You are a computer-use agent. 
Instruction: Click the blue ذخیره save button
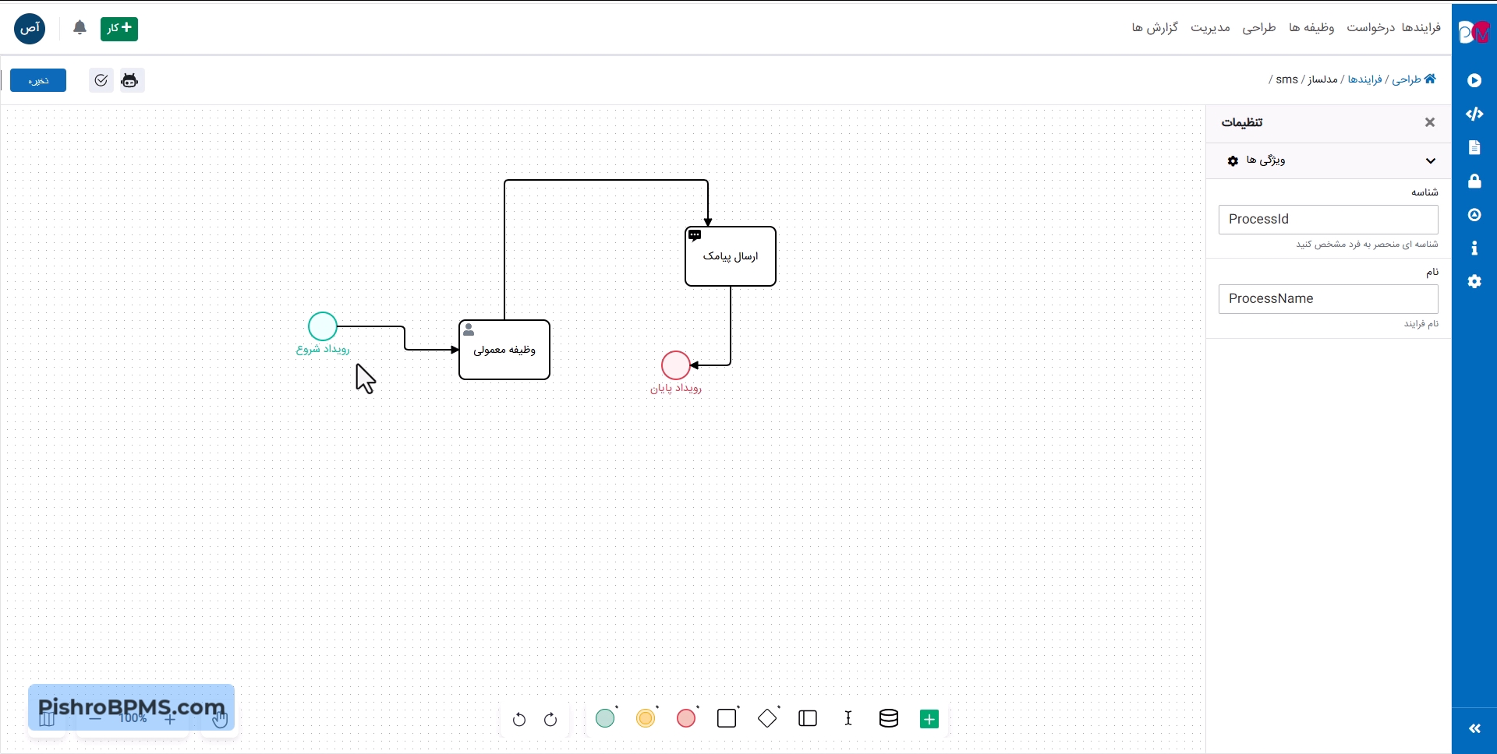click(38, 80)
